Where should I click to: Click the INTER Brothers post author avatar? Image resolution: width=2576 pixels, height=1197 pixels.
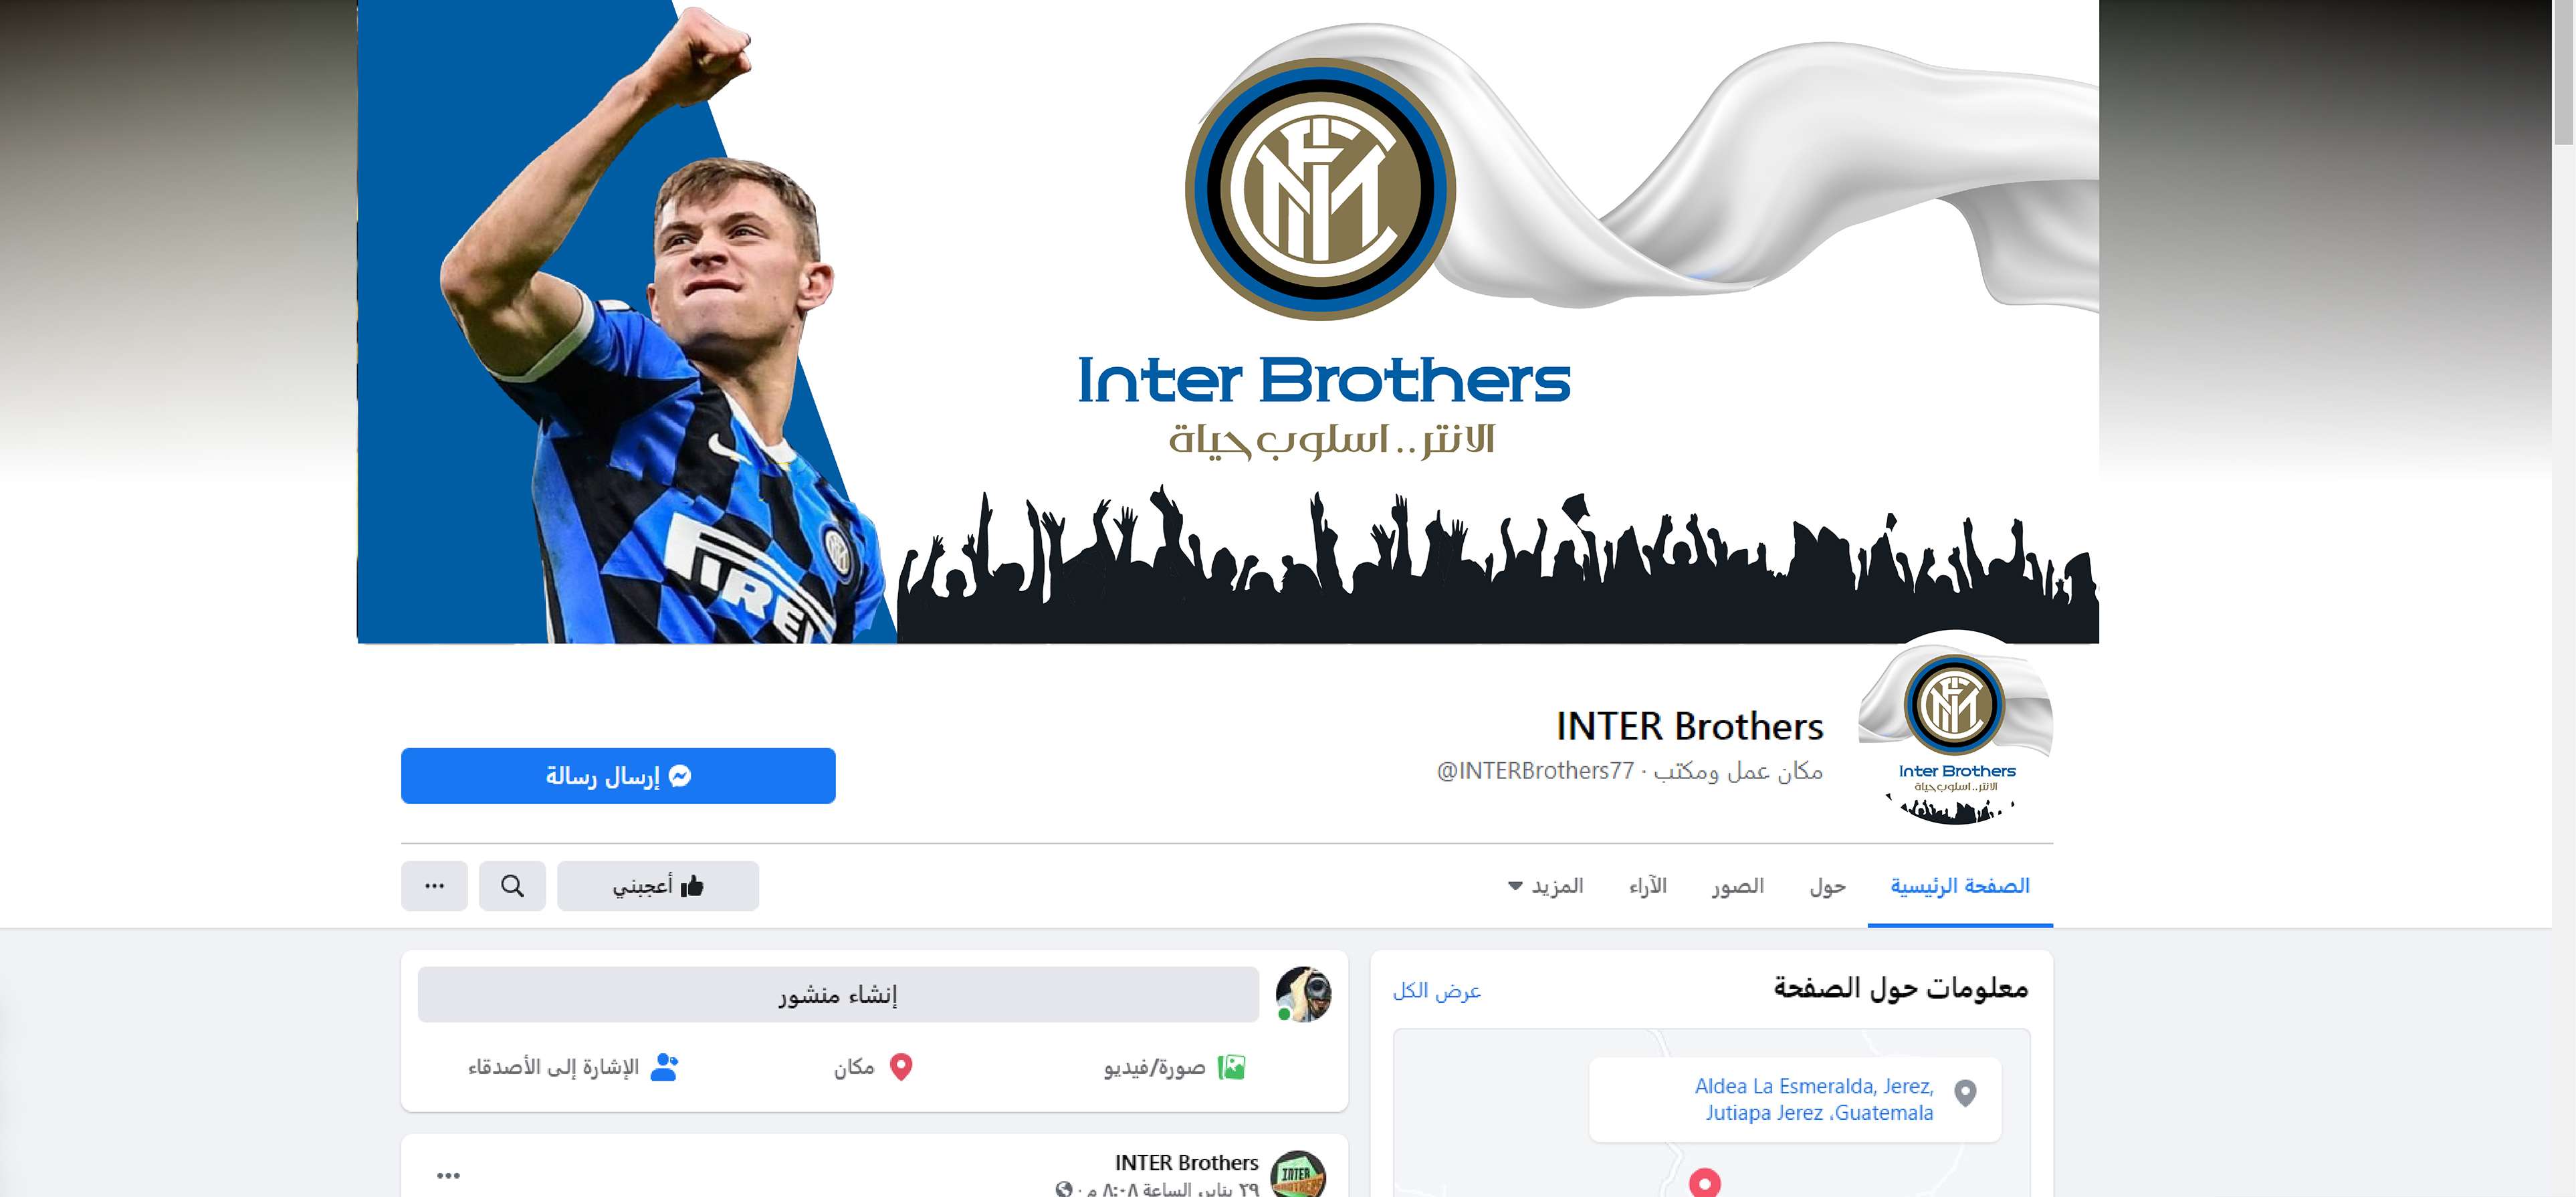(1298, 1174)
